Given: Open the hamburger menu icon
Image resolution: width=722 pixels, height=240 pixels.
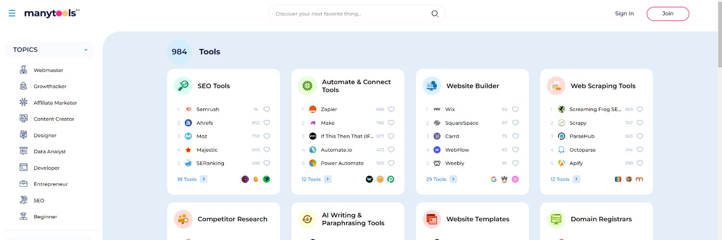Looking at the screenshot, I should 12,13.
